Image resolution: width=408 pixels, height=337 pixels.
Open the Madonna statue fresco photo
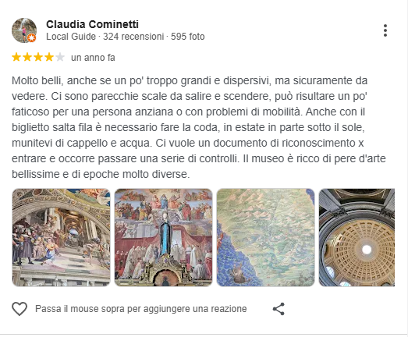[163, 237]
